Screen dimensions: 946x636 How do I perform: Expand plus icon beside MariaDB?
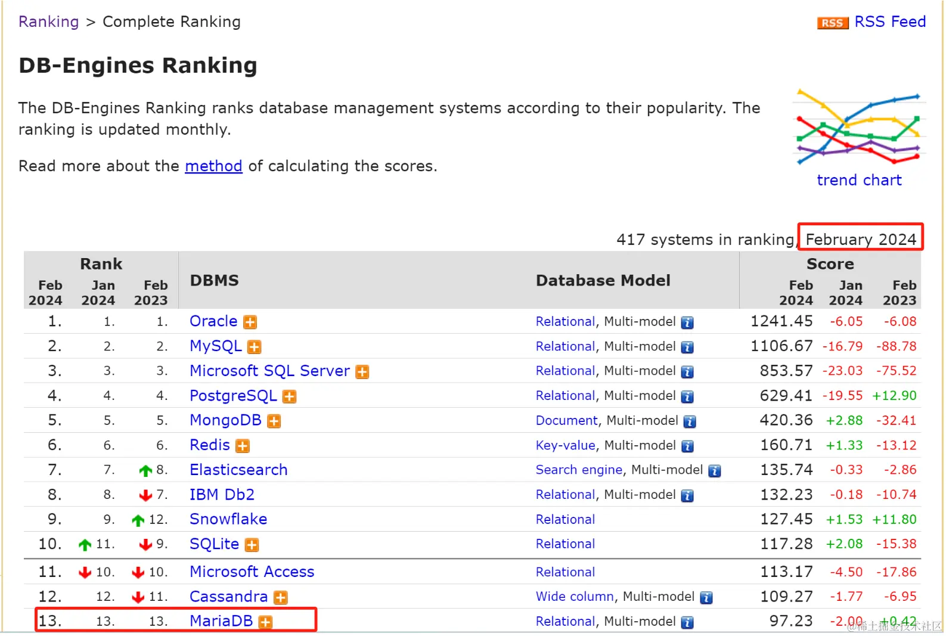tap(266, 622)
